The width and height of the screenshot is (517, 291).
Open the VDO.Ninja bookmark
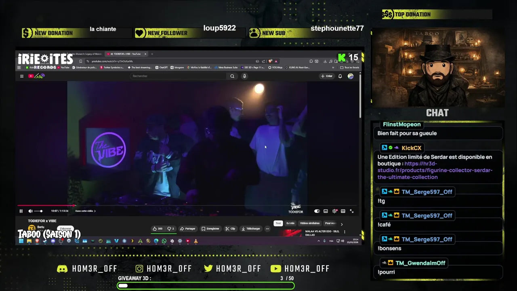pos(275,67)
